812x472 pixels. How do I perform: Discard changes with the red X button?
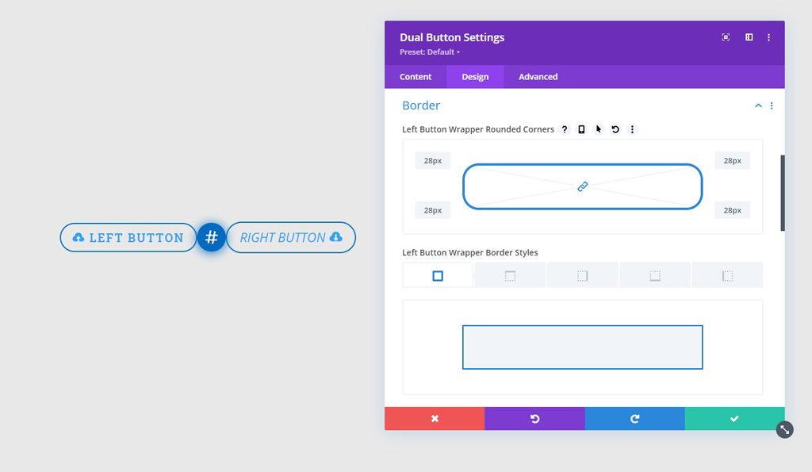(x=435, y=419)
